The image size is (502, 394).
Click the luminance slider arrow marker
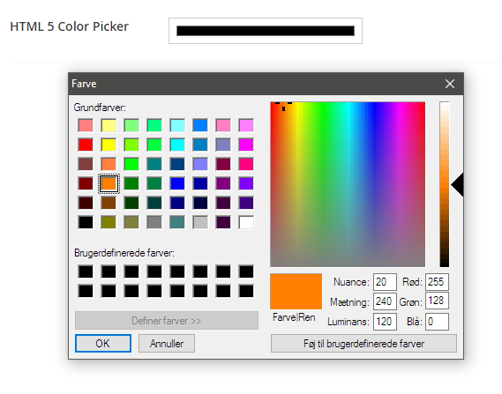click(457, 184)
